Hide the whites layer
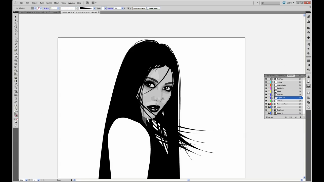Screen dimensions: 324x182 (266, 82)
